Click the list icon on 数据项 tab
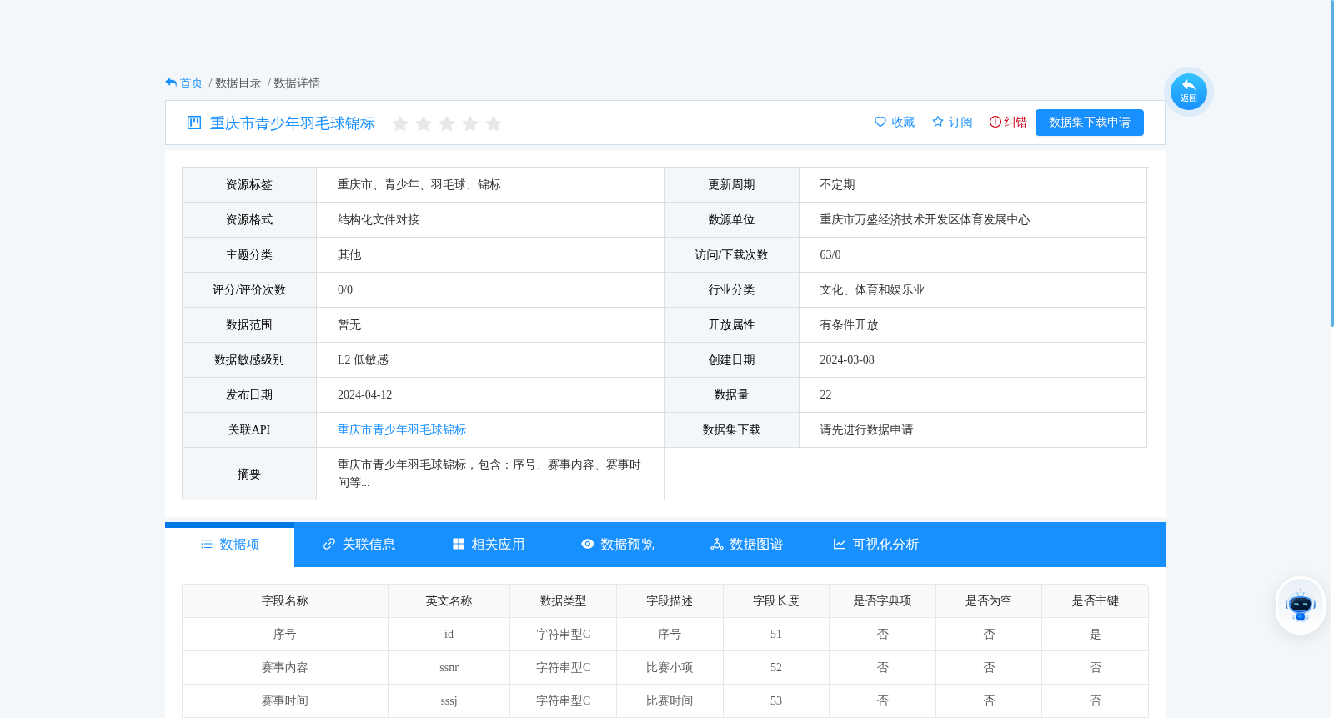This screenshot has height=718, width=1334. click(x=207, y=544)
